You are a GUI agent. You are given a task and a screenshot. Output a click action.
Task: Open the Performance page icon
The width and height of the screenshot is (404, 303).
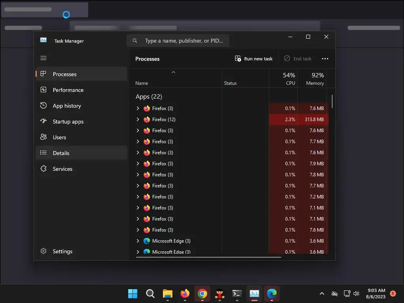[43, 90]
